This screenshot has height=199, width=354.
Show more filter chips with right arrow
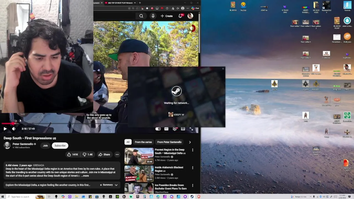(190, 142)
